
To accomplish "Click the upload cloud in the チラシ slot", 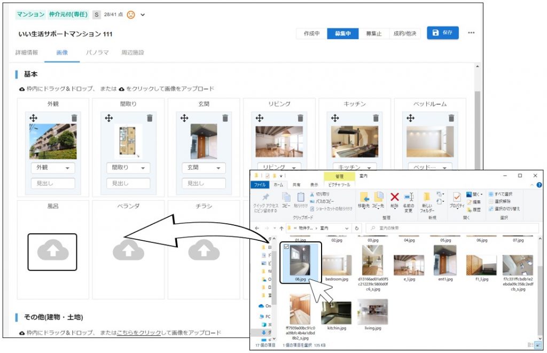I will [x=204, y=250].
